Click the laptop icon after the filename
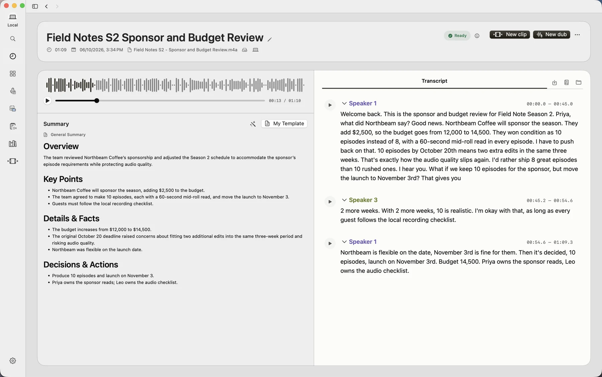The image size is (602, 377). tap(256, 50)
